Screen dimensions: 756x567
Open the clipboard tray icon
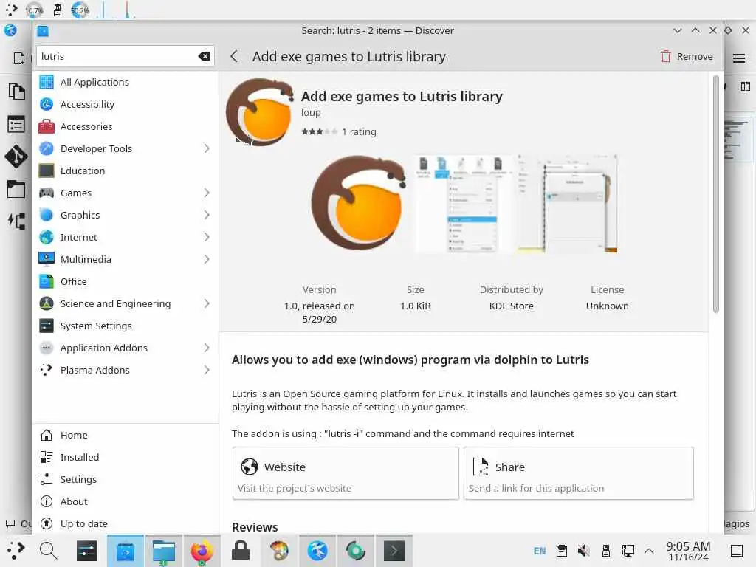tap(562, 551)
